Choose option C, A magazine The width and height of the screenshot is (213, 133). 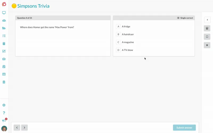(x=125, y=42)
